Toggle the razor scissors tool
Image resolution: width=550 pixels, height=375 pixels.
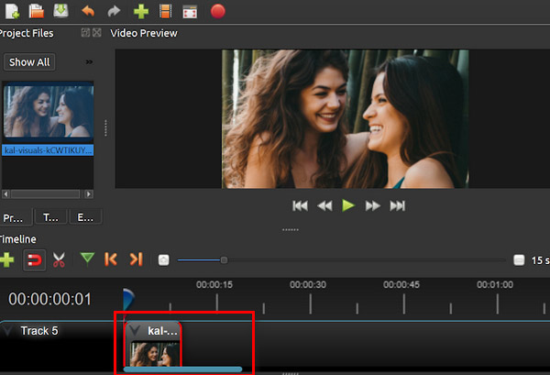point(59,260)
